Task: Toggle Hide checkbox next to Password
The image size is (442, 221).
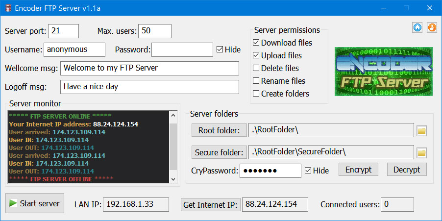Action: [220, 49]
